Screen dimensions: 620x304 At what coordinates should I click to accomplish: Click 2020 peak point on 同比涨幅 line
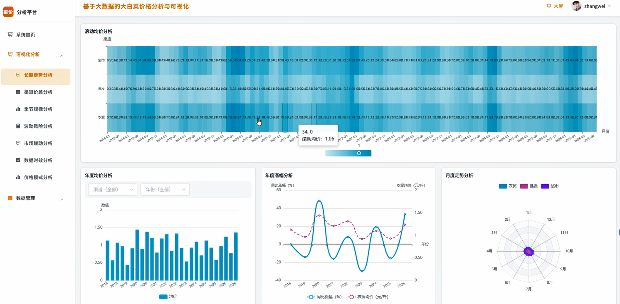click(319, 201)
